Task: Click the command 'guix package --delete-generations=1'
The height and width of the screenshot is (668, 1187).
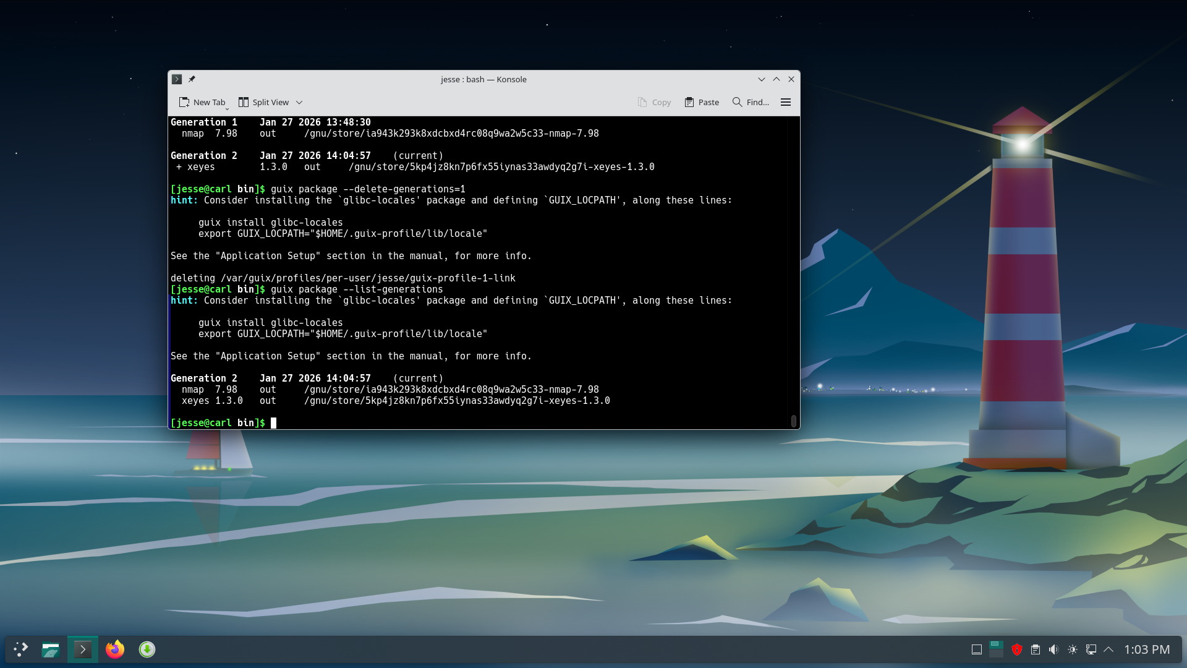Action: pos(368,189)
